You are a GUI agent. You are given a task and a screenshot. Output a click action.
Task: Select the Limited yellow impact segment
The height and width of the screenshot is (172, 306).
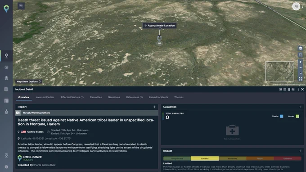pyautogui.click(x=205, y=158)
